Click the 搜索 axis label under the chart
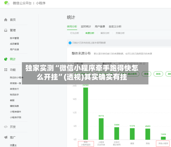Viewport: 171px width, 147px height. click(x=132, y=143)
